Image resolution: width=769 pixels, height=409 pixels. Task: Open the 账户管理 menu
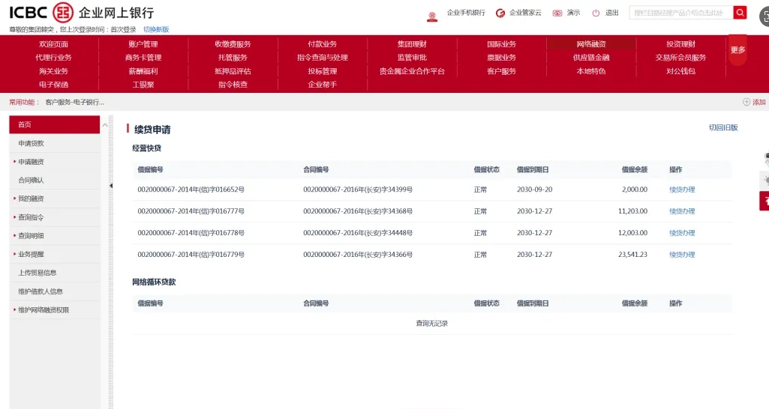(143, 44)
